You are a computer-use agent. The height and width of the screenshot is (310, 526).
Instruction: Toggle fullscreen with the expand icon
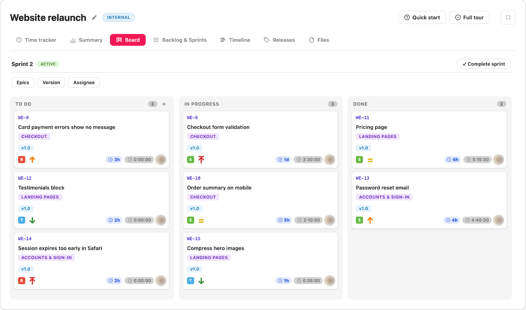click(x=508, y=17)
